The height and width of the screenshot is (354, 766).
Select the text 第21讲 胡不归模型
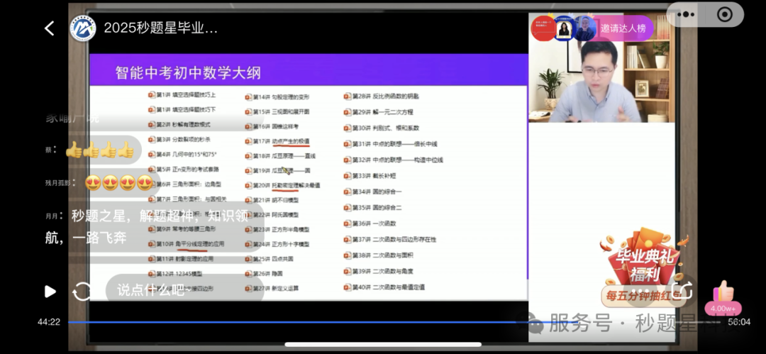coord(275,200)
